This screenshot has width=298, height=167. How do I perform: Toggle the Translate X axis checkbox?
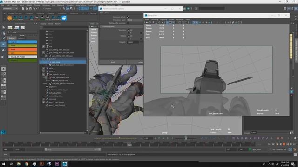pyautogui.click(x=129, y=33)
